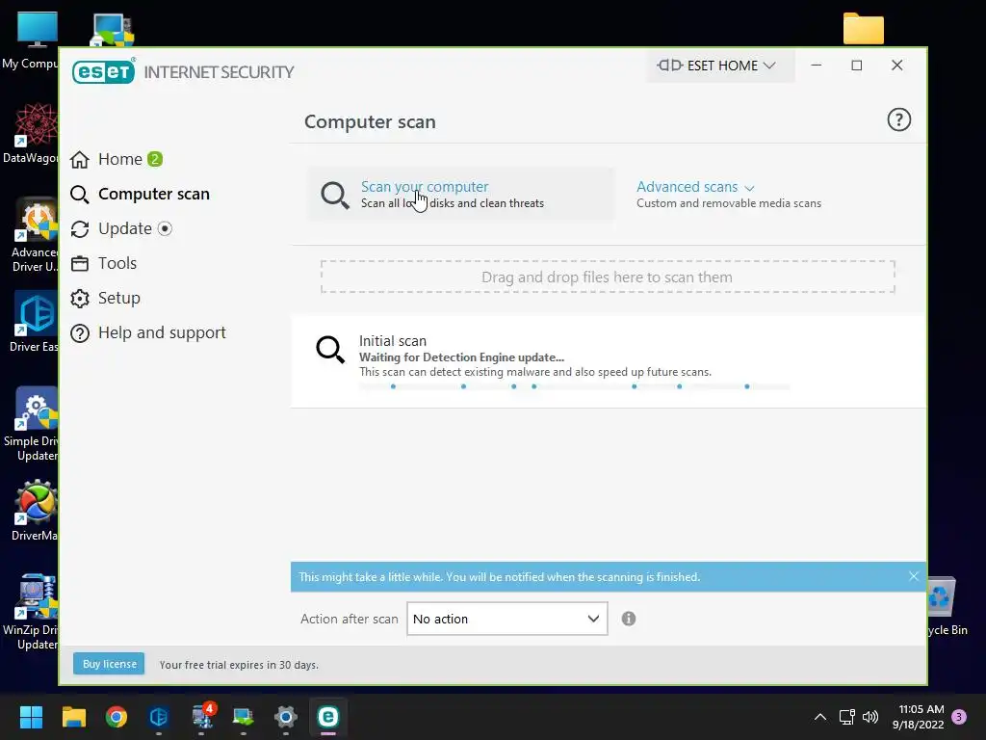Click the Setup gear icon
Viewport: 986px width, 740px height.
click(80, 299)
